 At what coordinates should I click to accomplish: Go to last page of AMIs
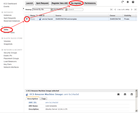click(x=135, y=10)
